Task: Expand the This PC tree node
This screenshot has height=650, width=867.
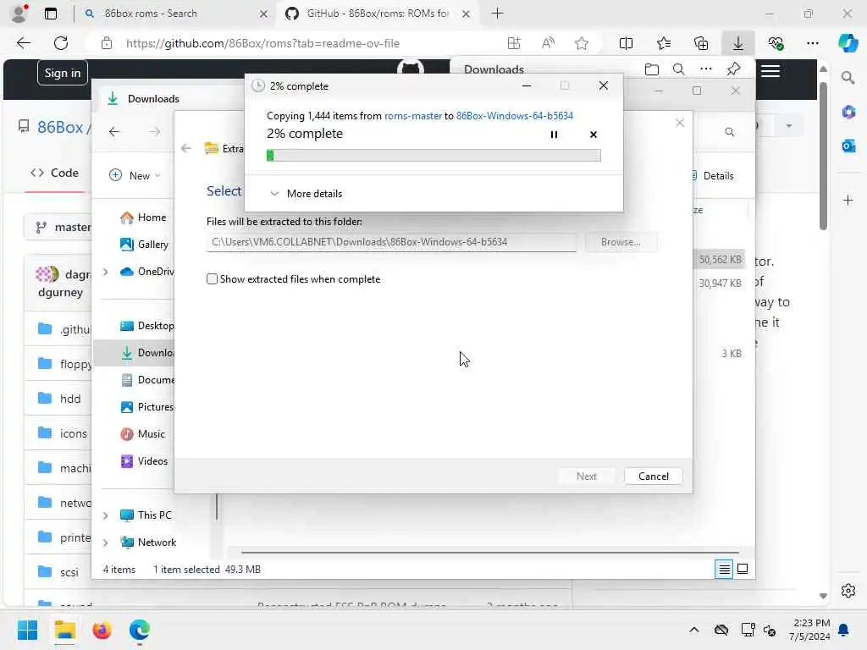Action: 105,515
